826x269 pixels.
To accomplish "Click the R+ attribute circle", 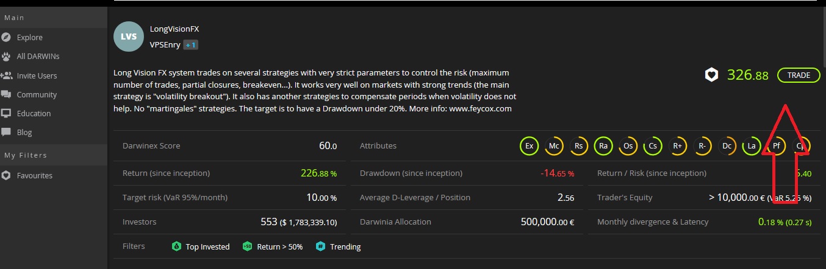I will (x=677, y=146).
